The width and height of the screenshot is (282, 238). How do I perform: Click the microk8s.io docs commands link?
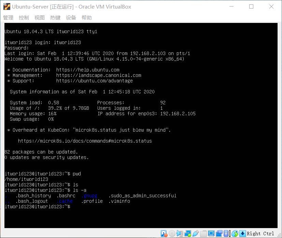[x=85, y=141]
